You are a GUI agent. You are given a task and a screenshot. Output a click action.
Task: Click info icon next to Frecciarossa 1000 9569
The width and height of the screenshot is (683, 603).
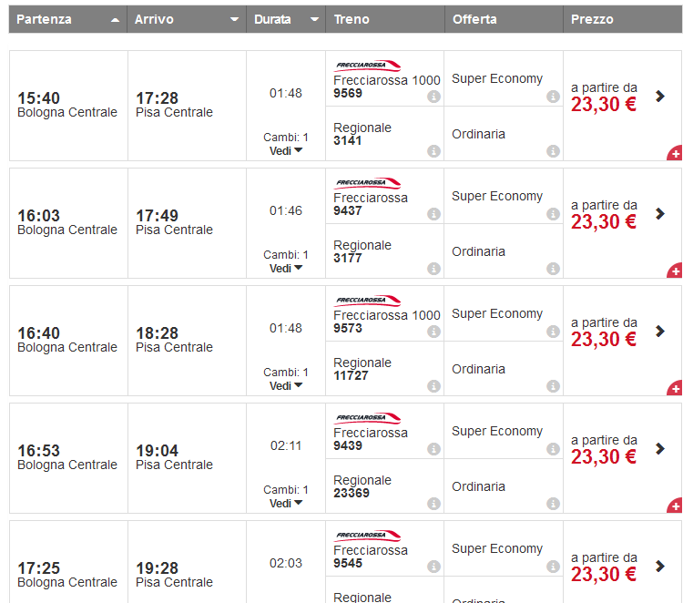click(433, 97)
